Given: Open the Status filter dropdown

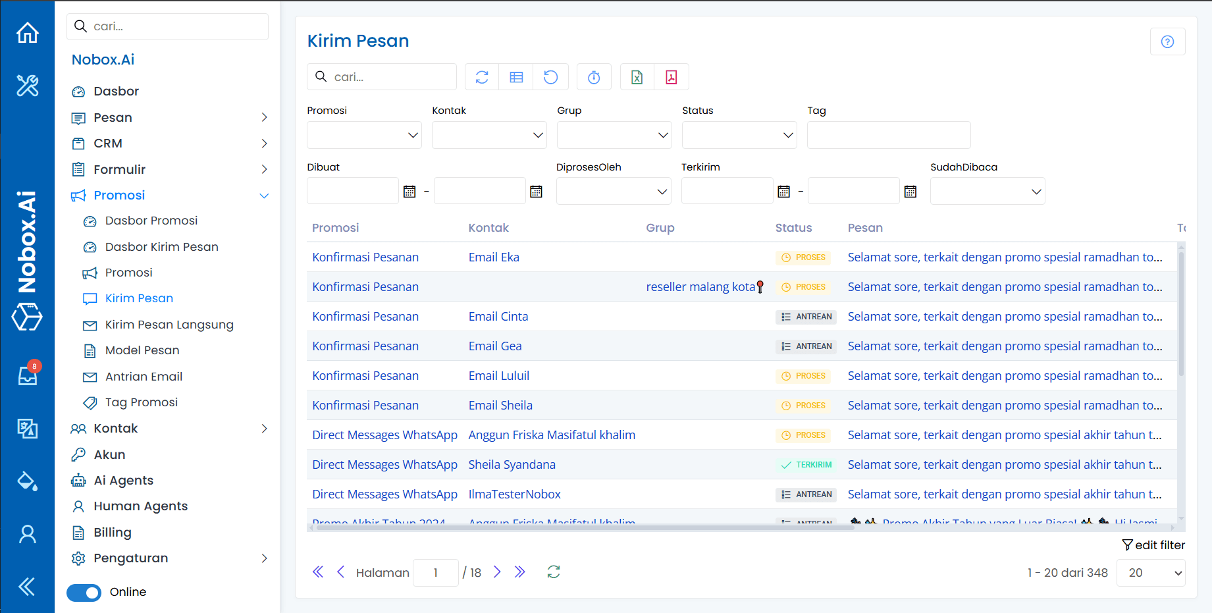Looking at the screenshot, I should 739,135.
